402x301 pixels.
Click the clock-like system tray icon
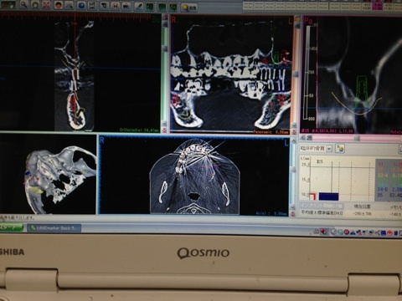pyautogui.click(x=333, y=232)
